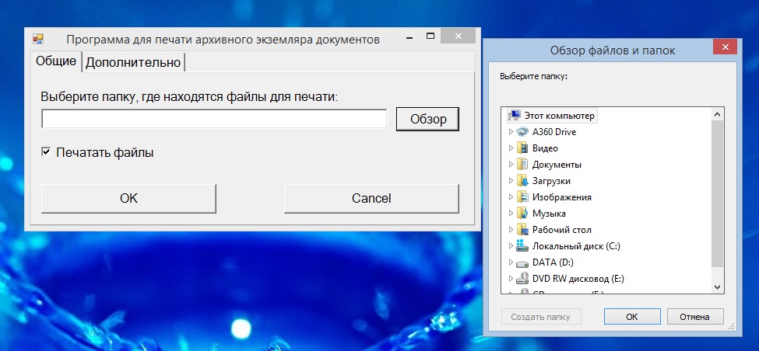Click the Локальный диск (C:) drive icon

click(x=522, y=246)
